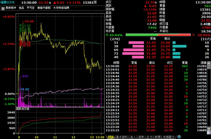
Task: Click the 成交 column header in trade list
Action: coord(170,63)
